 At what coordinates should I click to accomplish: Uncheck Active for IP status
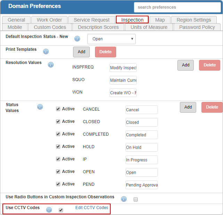tap(58, 159)
